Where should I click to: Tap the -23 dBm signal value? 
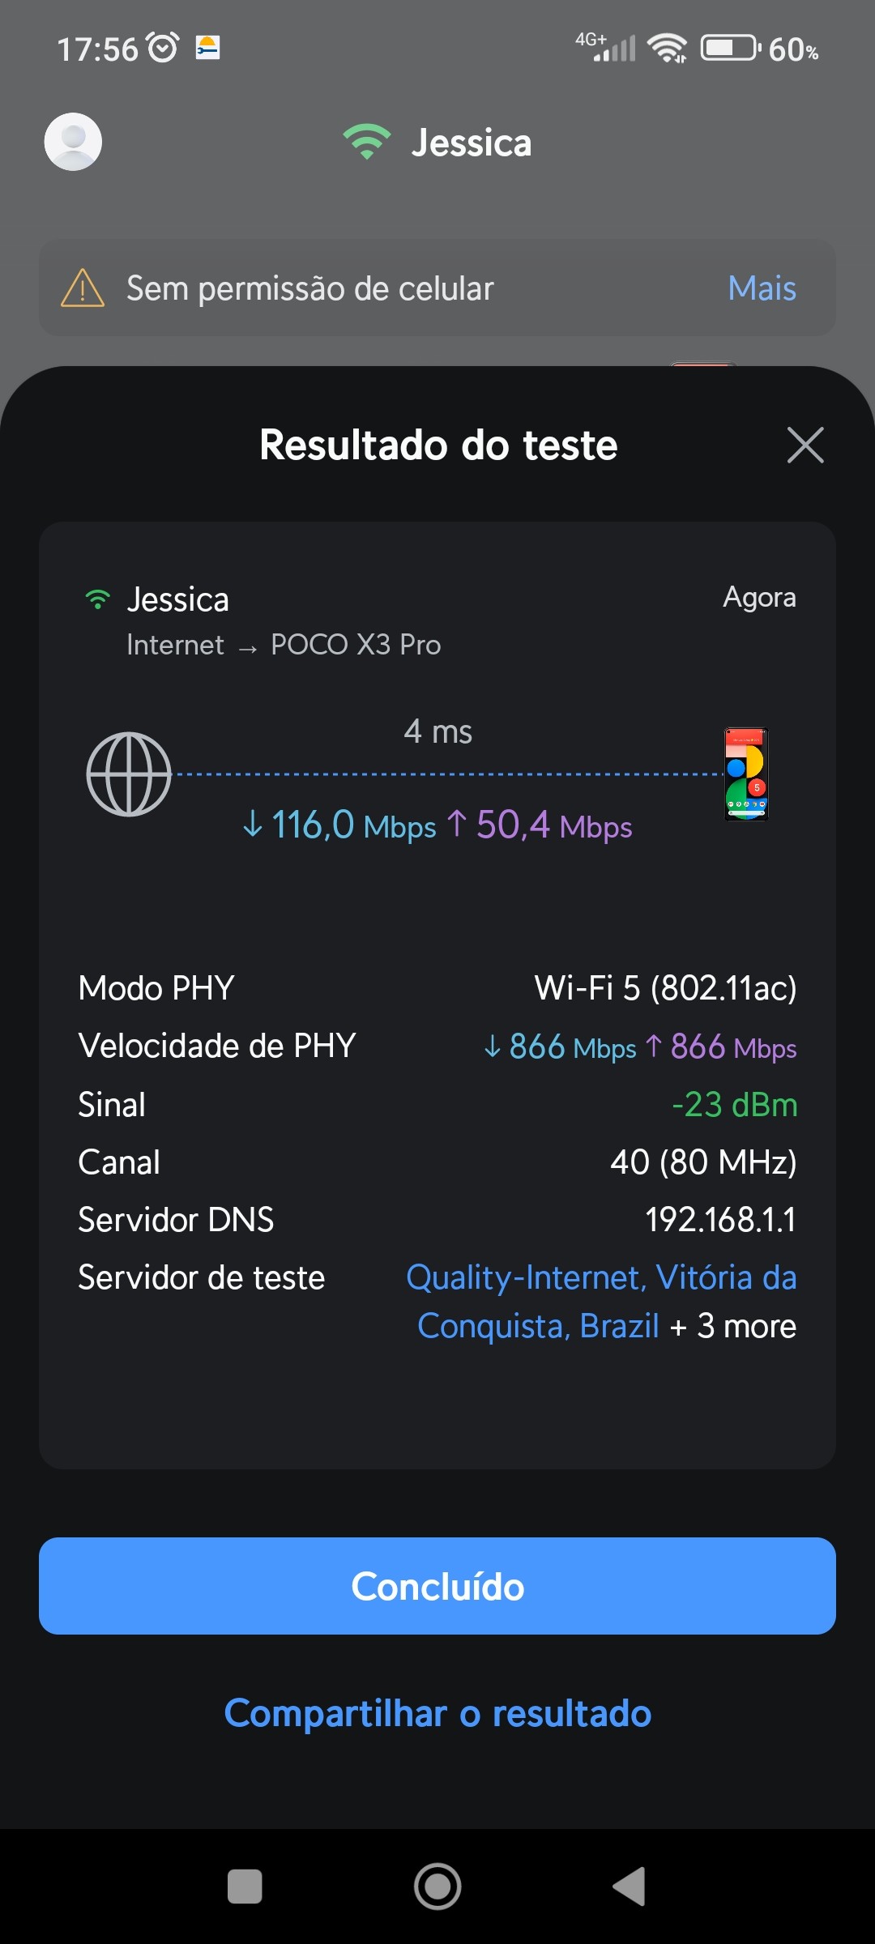pyautogui.click(x=734, y=1105)
